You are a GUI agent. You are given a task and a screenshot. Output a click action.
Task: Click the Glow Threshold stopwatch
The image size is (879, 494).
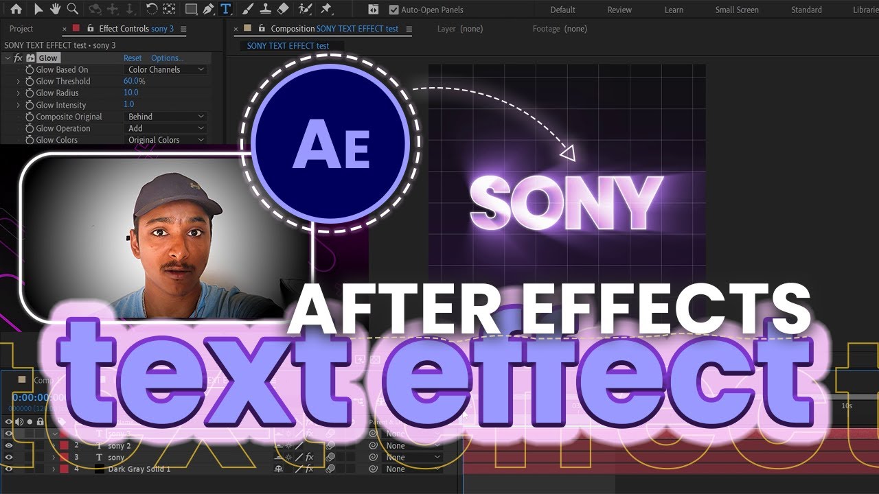(x=30, y=82)
